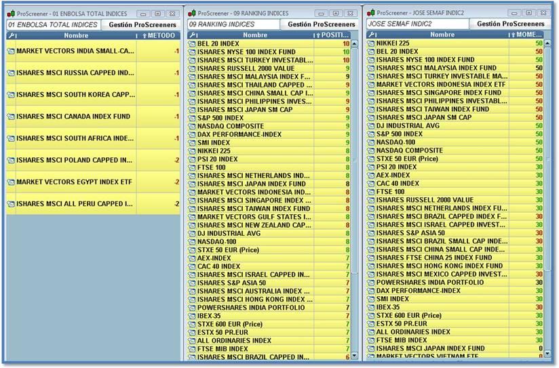
Task: Click wrench settings icon in 01 ENBOLSA window header
Action: pos(12,36)
